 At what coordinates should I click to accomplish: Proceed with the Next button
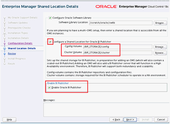tap(130, 119)
